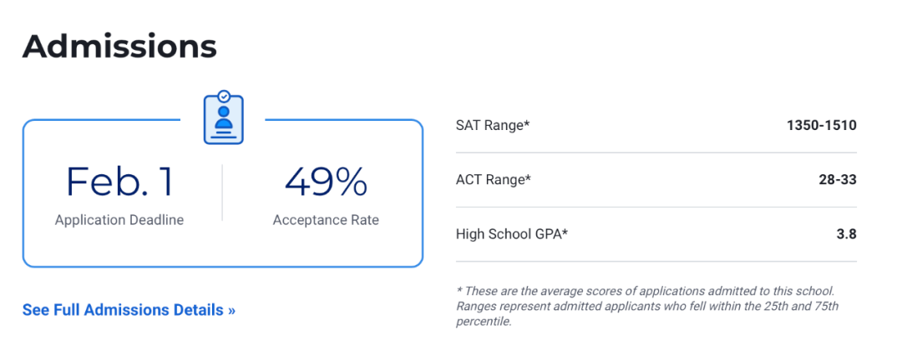The height and width of the screenshot is (350, 902).
Task: Select the 3.8 GPA value
Action: click(846, 234)
